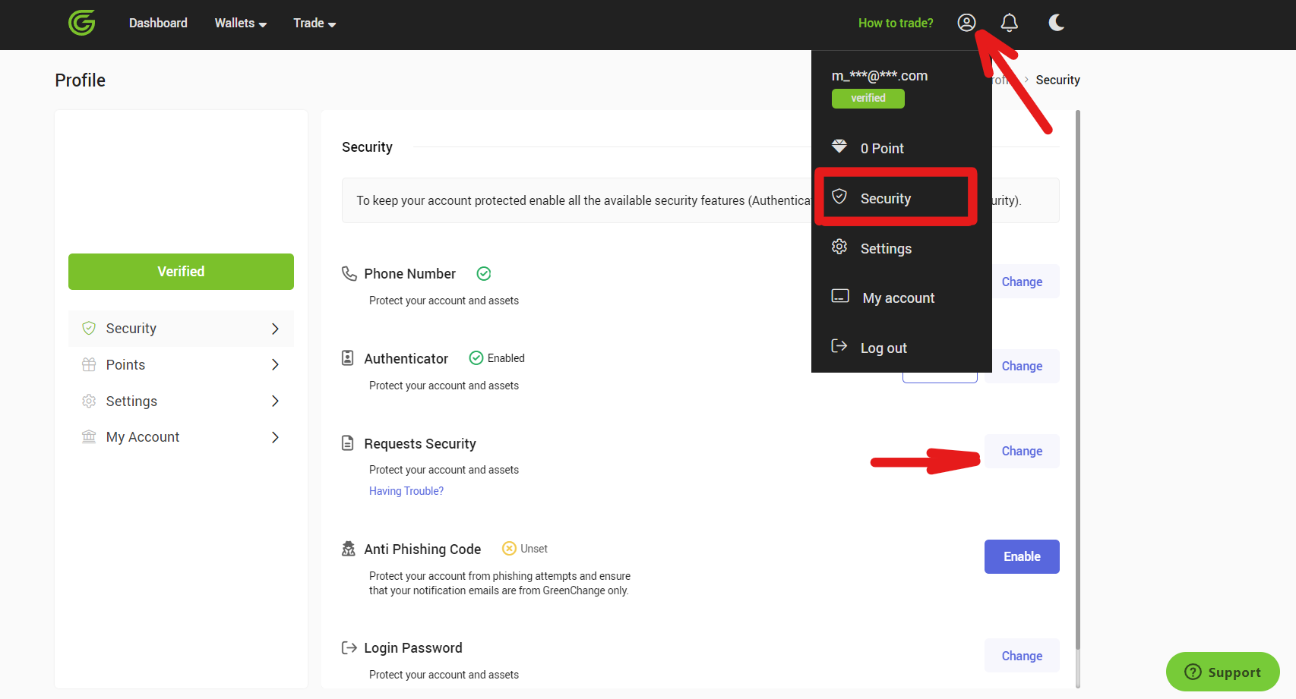The width and height of the screenshot is (1296, 699).
Task: Click the Anti Phishing Code spy icon
Action: [x=349, y=549]
